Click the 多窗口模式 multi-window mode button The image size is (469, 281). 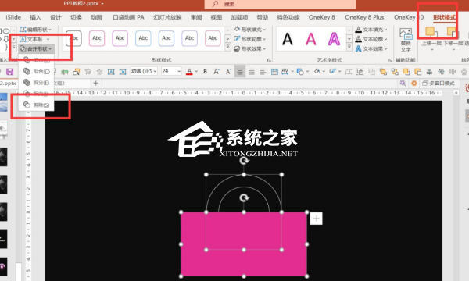coord(439,83)
